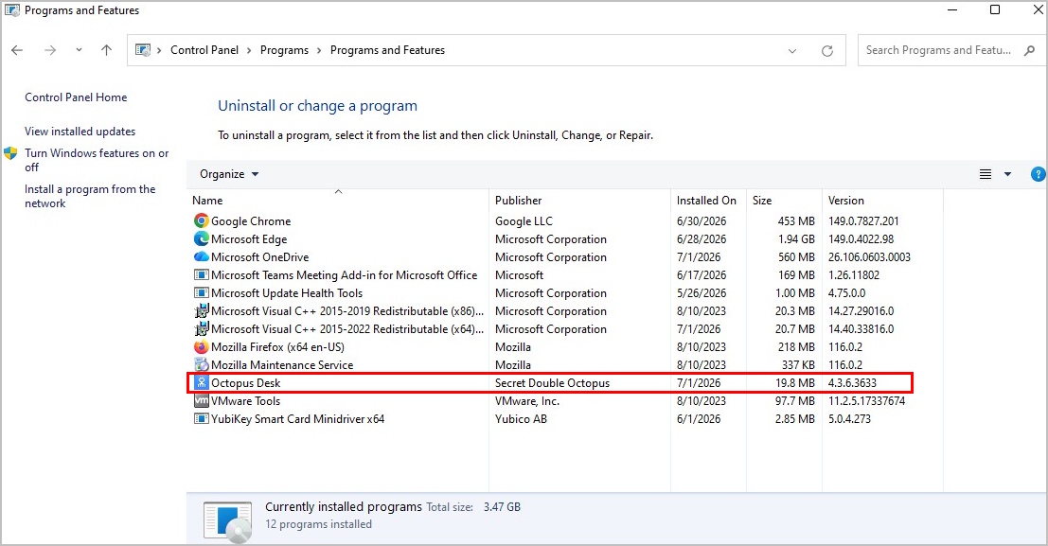Select the Google Chrome row name
The width and height of the screenshot is (1048, 546).
251,221
